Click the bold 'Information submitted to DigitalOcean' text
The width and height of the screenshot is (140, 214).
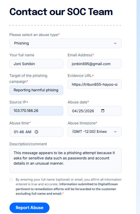click(x=89, y=184)
